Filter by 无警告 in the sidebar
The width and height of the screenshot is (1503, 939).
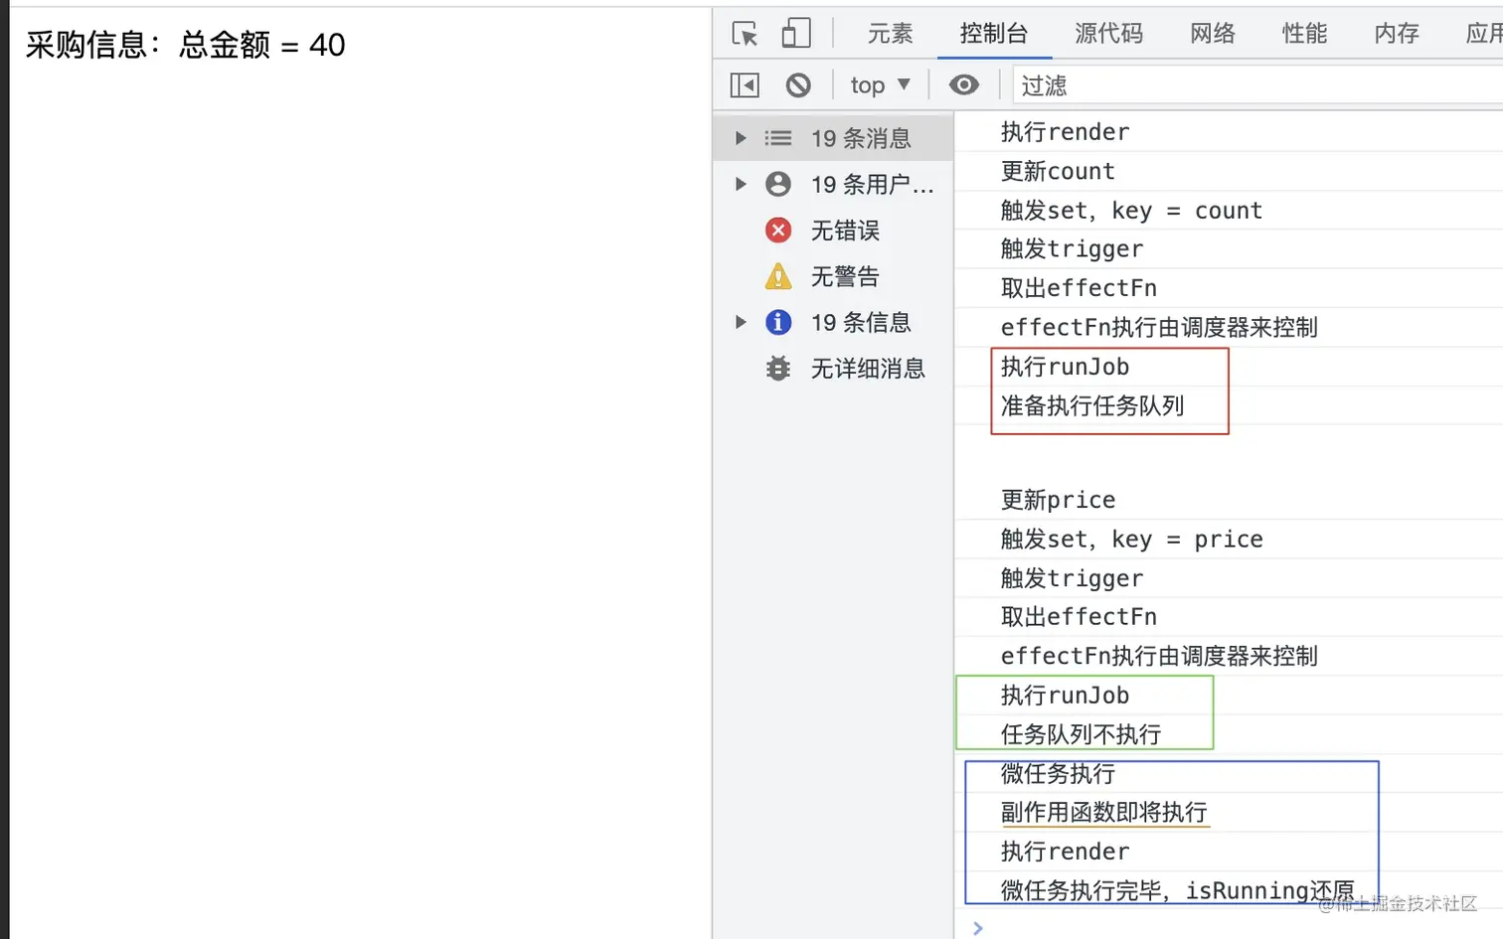pos(833,276)
